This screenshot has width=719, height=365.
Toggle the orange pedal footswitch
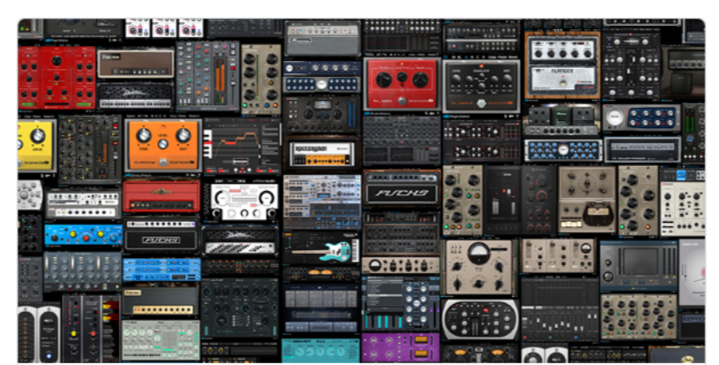coord(163,163)
